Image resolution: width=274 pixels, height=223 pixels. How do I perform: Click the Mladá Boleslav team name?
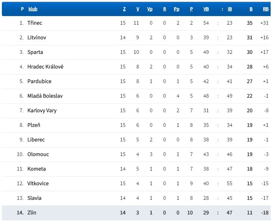click(x=45, y=96)
